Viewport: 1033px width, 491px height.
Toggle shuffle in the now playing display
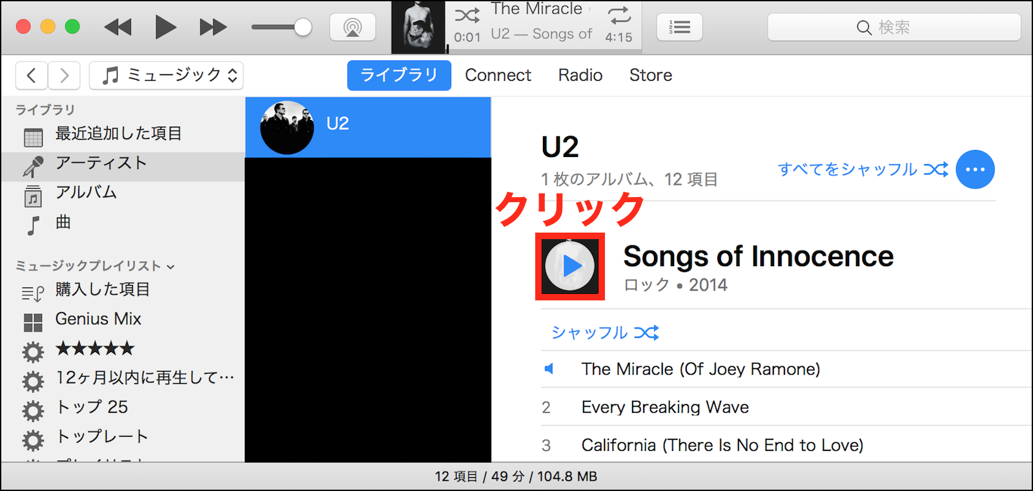(467, 15)
